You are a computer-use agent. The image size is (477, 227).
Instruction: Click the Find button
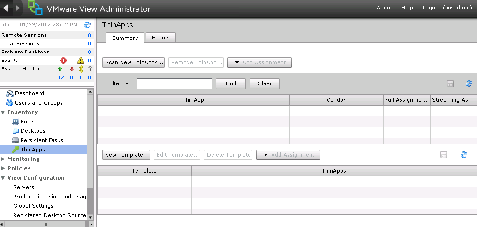[231, 83]
